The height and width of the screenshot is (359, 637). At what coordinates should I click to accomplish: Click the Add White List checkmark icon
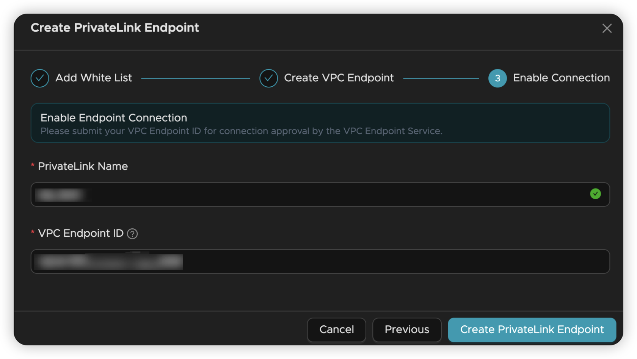[x=40, y=78]
